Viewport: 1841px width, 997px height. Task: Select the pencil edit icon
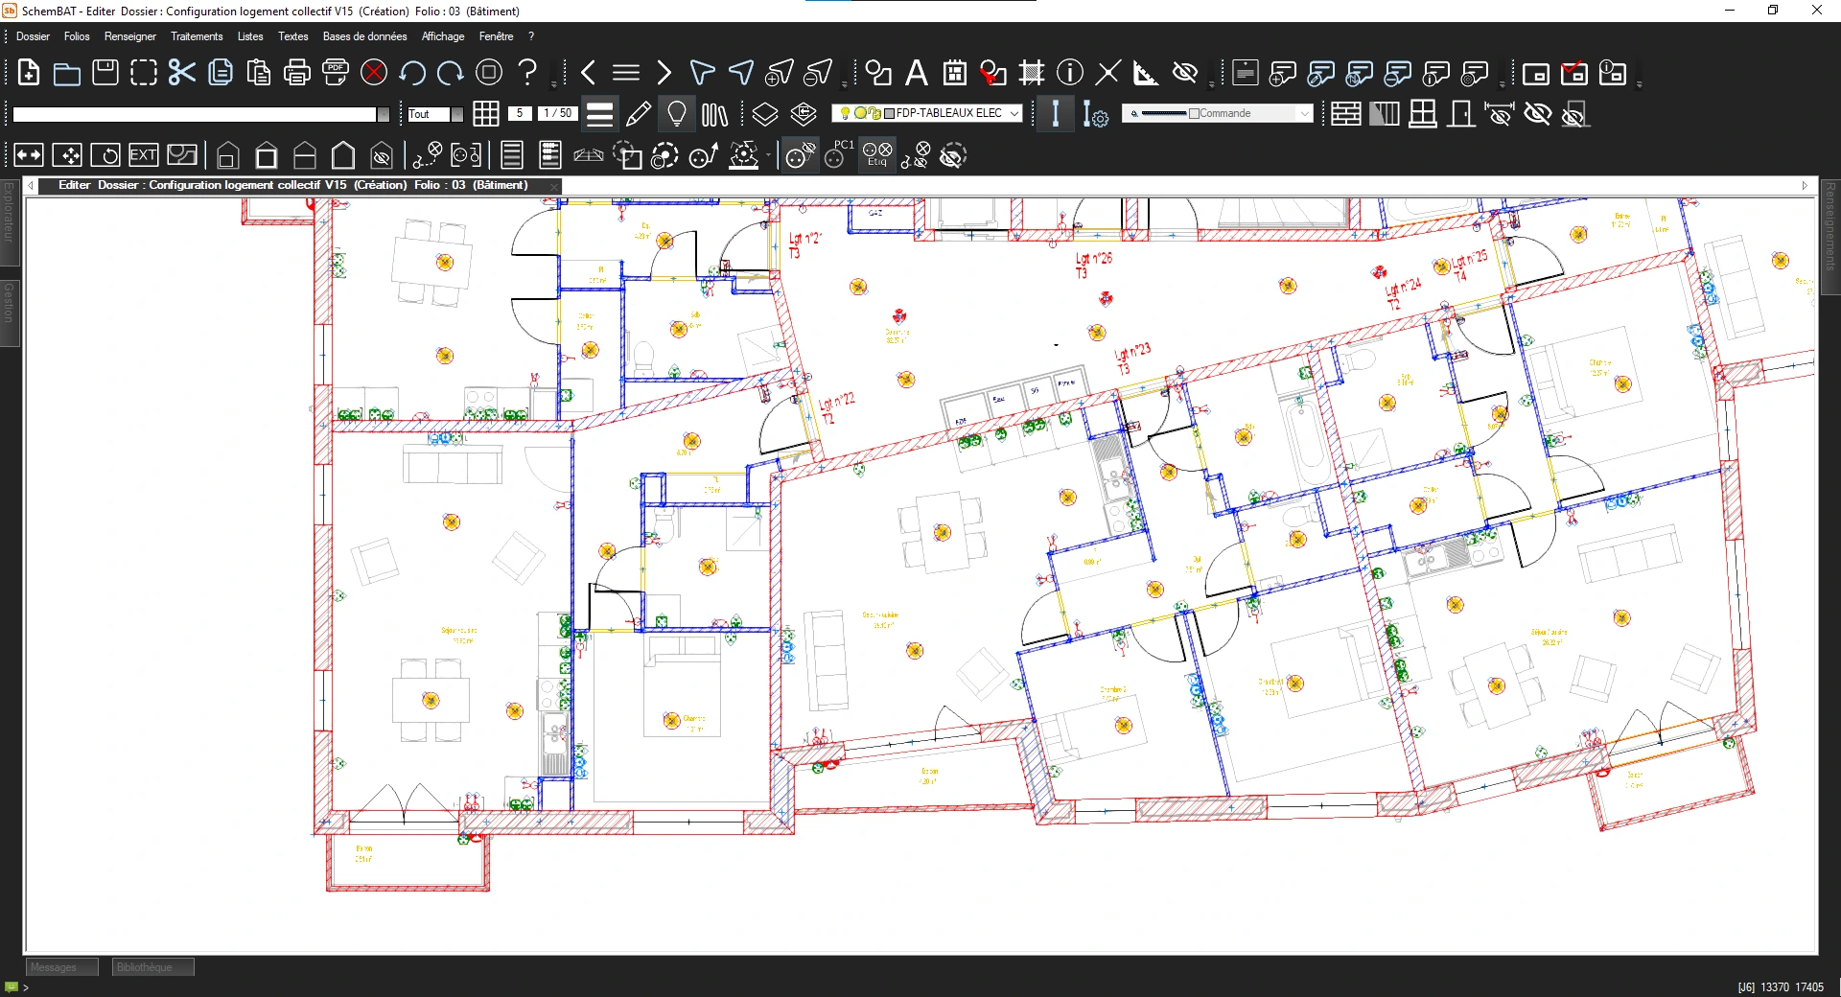638,114
